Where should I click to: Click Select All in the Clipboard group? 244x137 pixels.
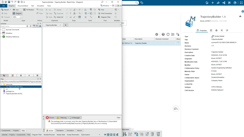coord(58,17)
